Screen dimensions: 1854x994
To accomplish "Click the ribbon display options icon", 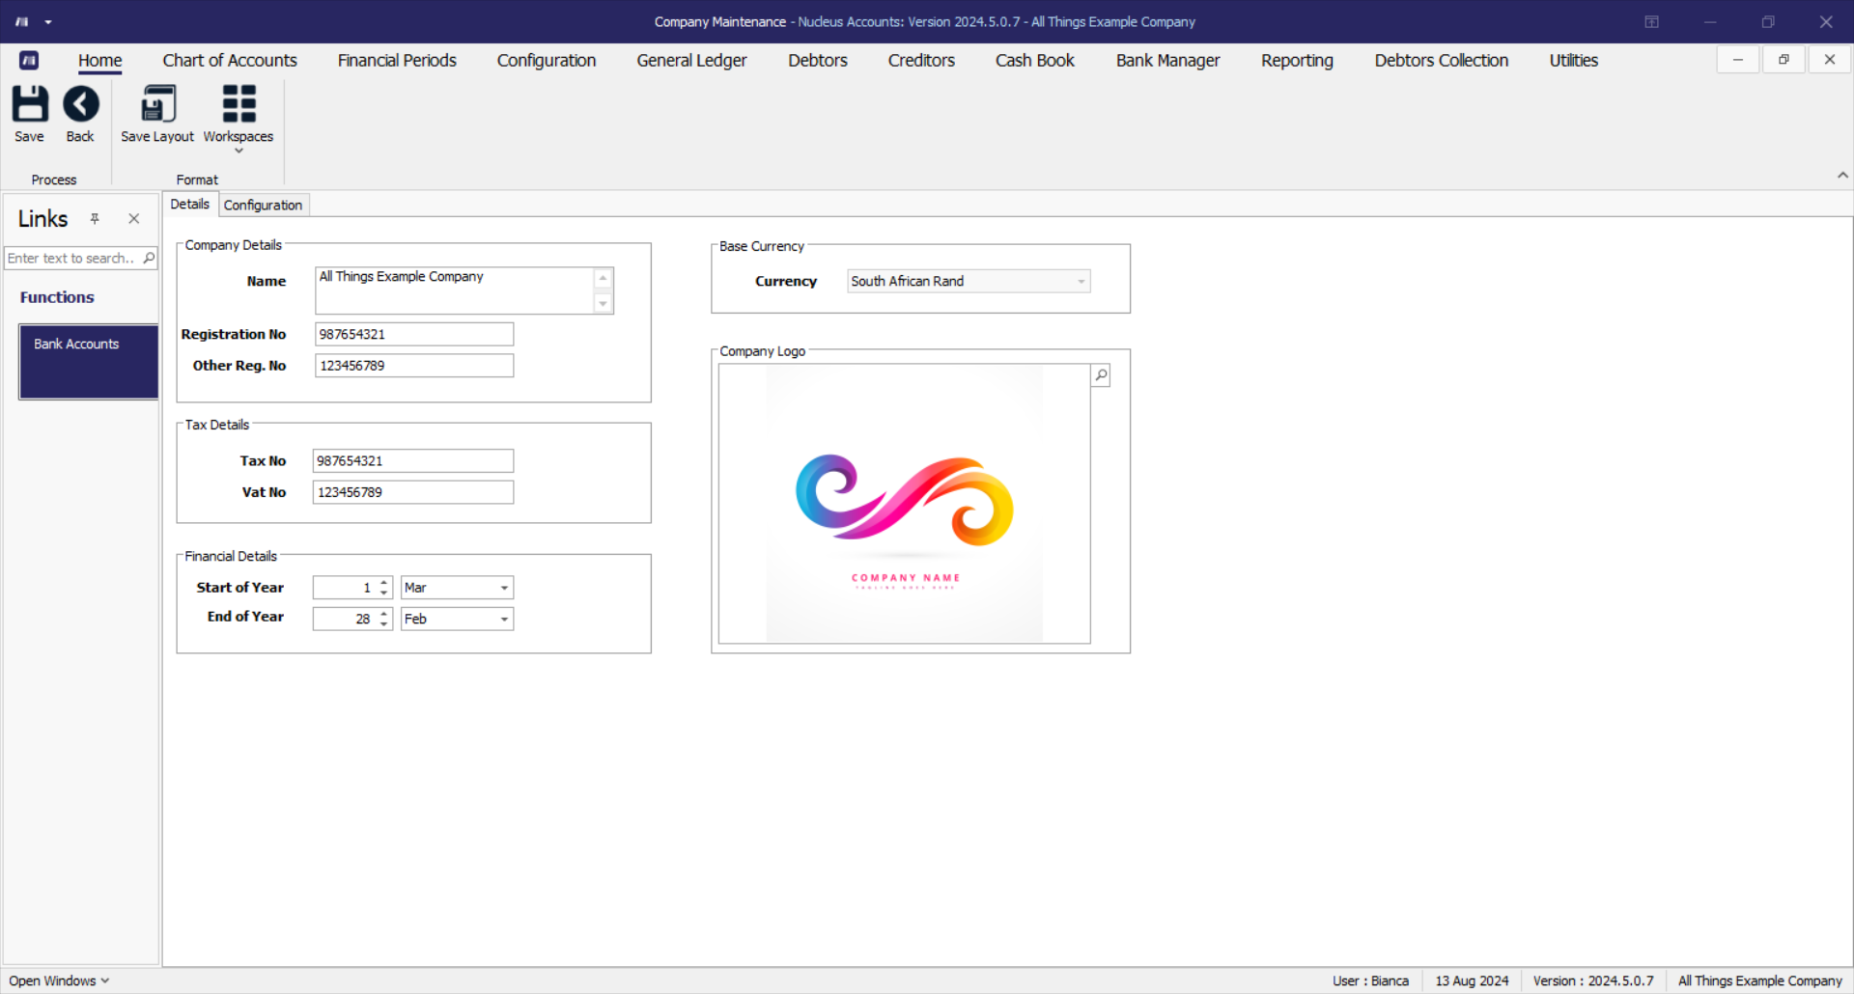I will [1652, 22].
